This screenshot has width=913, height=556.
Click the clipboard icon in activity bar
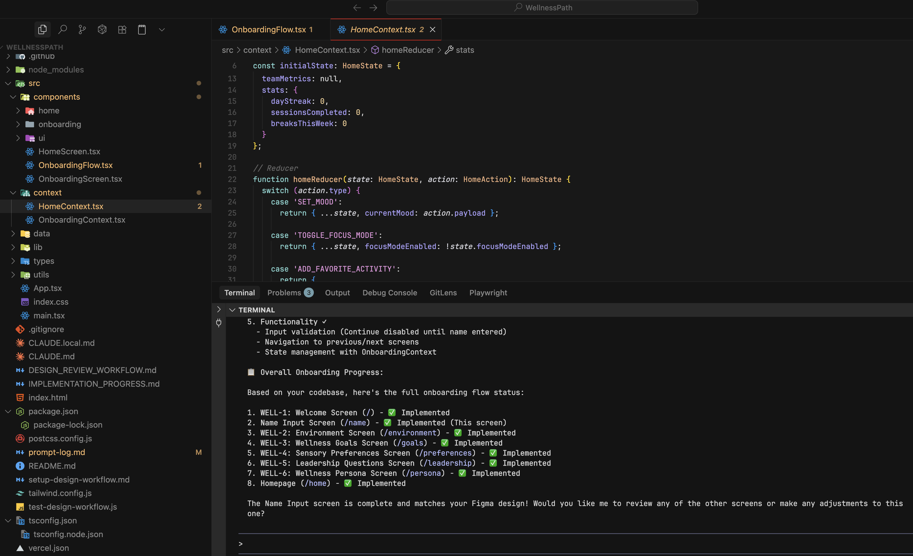(x=142, y=29)
